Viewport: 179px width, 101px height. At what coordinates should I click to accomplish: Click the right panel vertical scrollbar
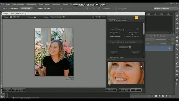click(x=143, y=29)
